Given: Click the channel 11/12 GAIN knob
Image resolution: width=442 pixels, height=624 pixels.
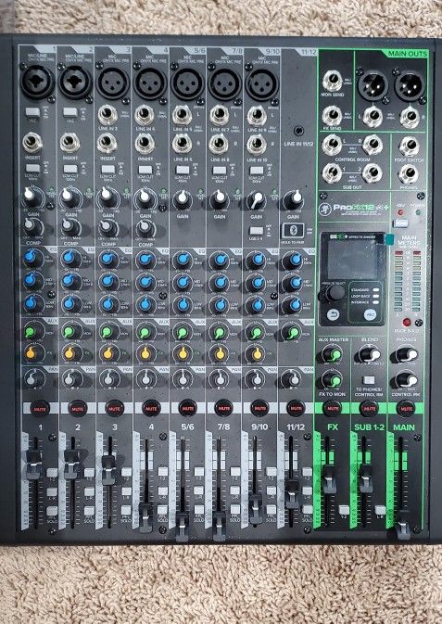Looking at the screenshot, I should coord(294,199).
